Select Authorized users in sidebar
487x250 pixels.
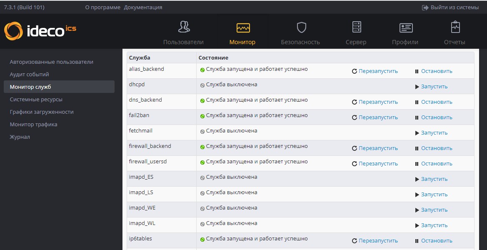(51, 62)
